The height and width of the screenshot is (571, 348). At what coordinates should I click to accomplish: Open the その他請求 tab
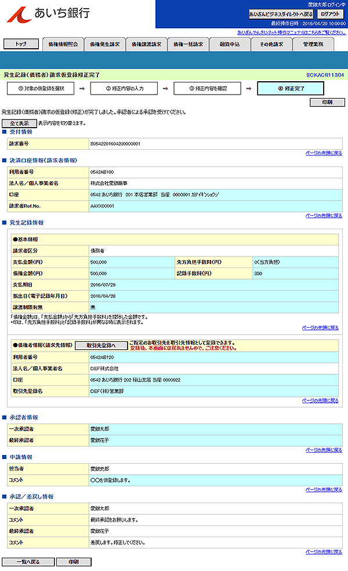271,45
